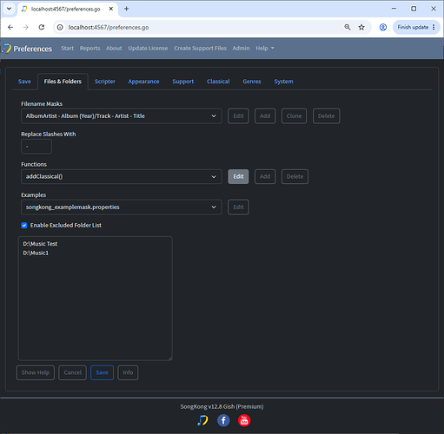This screenshot has height=434, width=444.
Task: Click the browser reload icon
Action: point(42,27)
